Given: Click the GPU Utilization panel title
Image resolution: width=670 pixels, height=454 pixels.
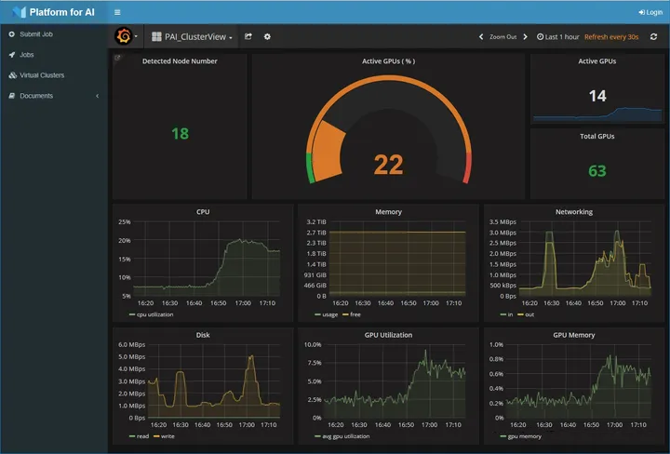Looking at the screenshot, I should click(388, 335).
